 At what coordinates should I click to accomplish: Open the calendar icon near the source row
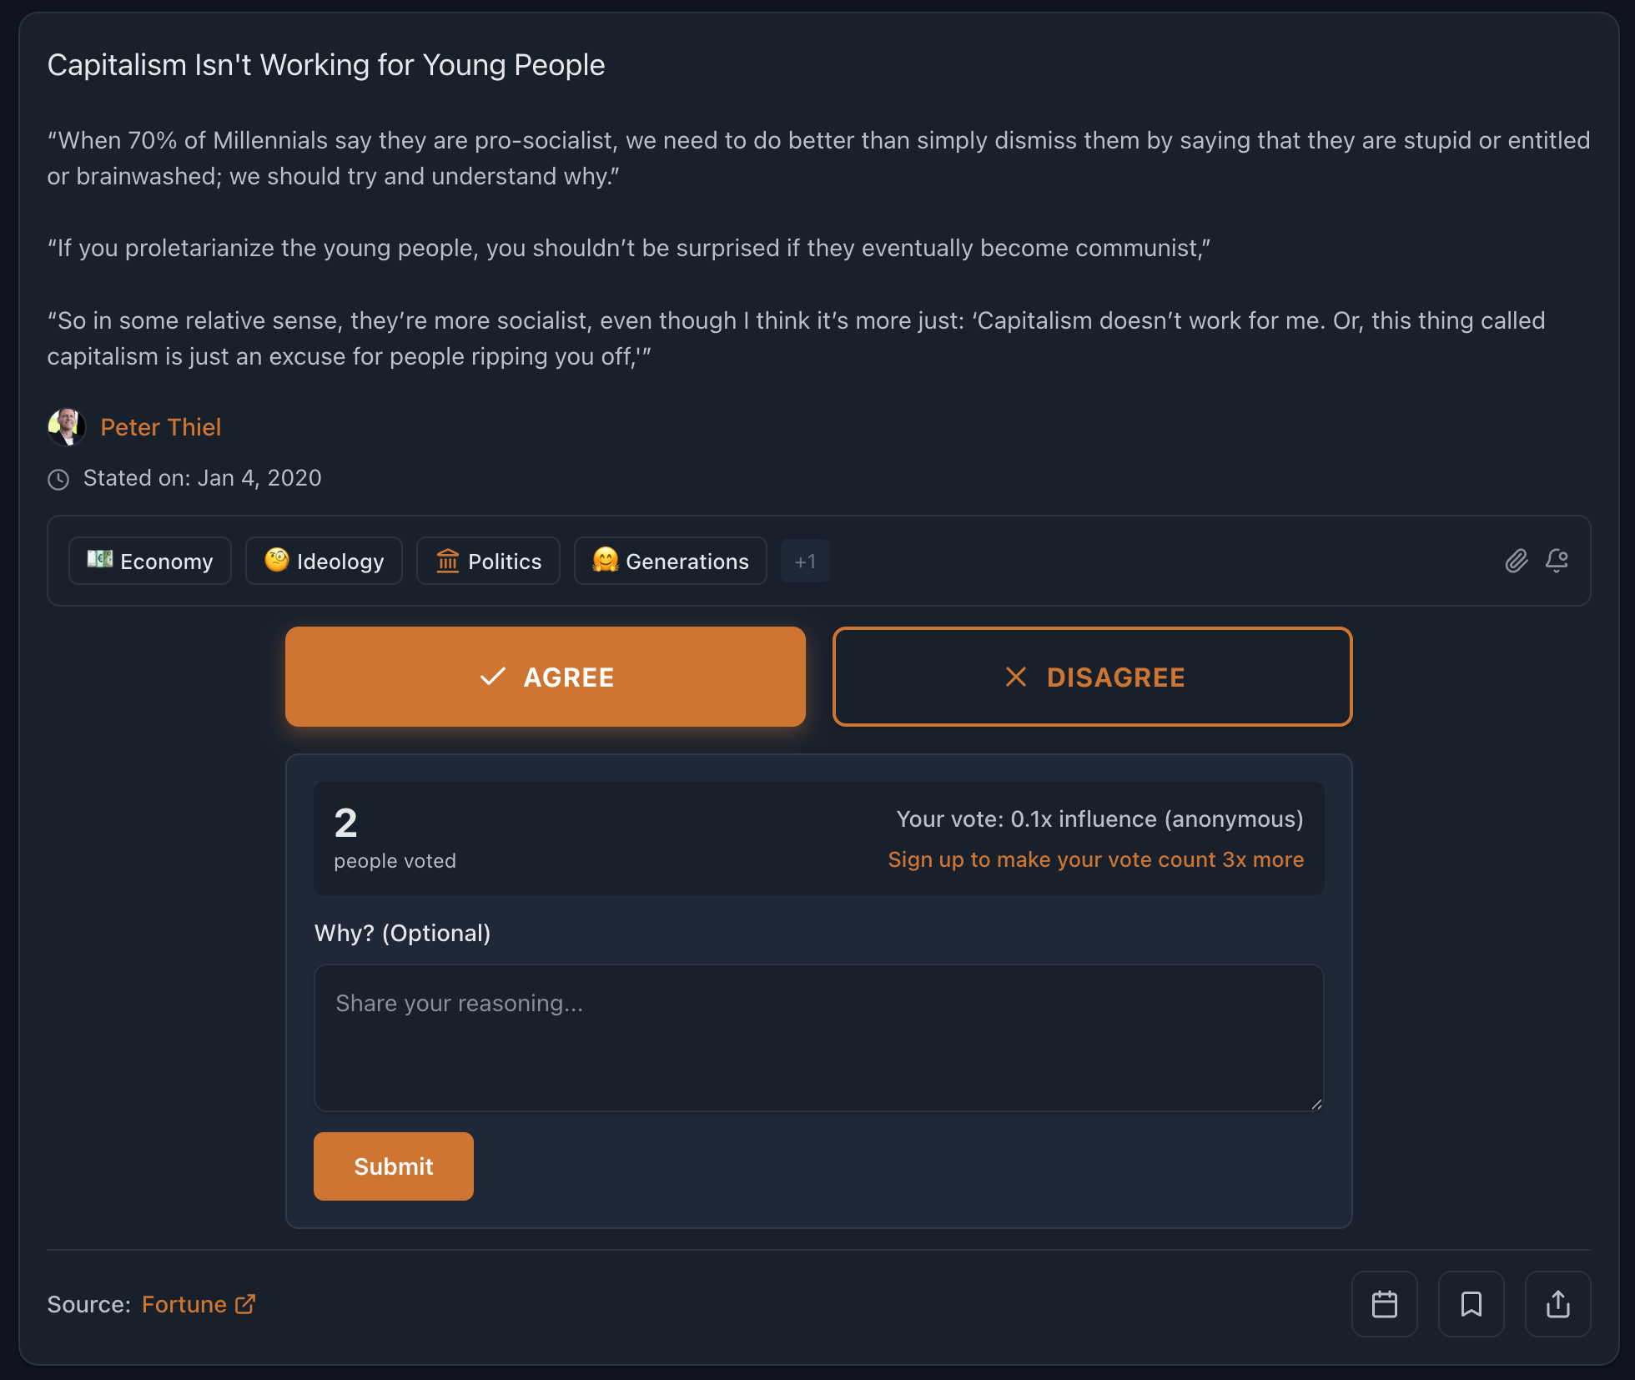pos(1385,1303)
